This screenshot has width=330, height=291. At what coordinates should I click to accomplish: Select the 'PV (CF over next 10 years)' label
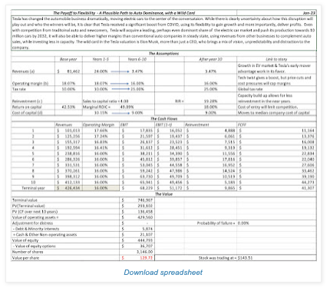tap(35, 212)
